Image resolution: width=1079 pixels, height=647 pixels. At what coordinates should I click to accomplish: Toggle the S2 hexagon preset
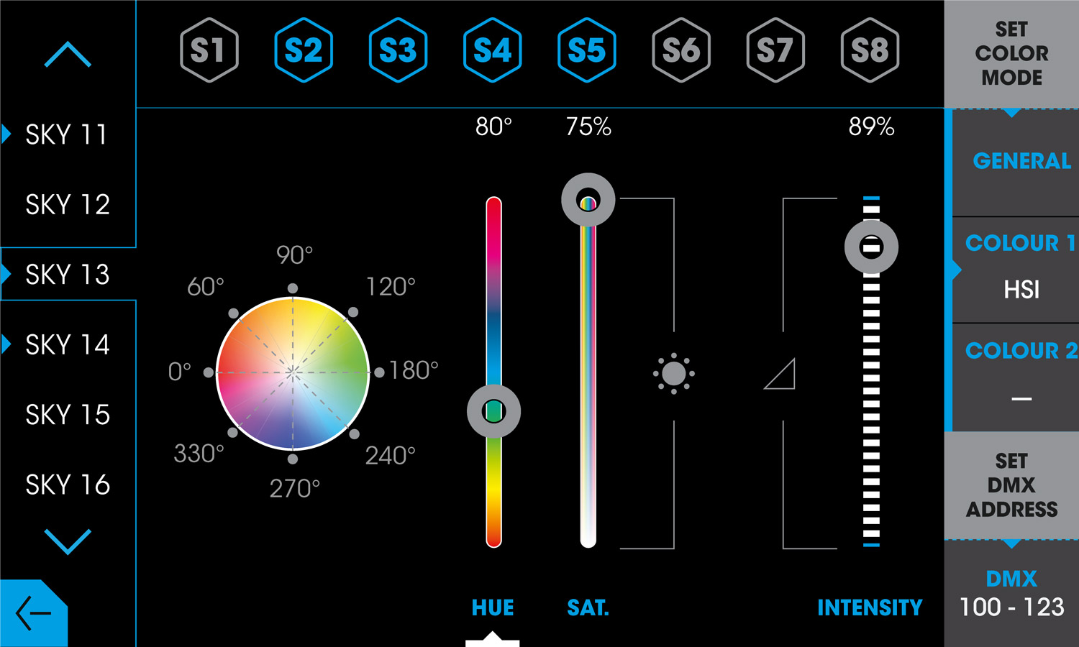(x=304, y=50)
